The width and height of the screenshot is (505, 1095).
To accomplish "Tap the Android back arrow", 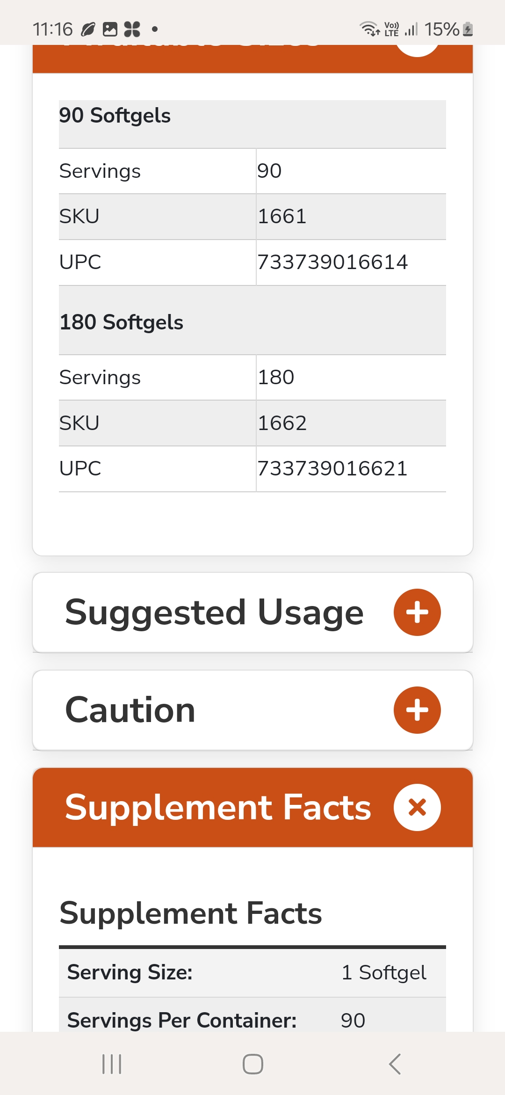I will pyautogui.click(x=395, y=1064).
